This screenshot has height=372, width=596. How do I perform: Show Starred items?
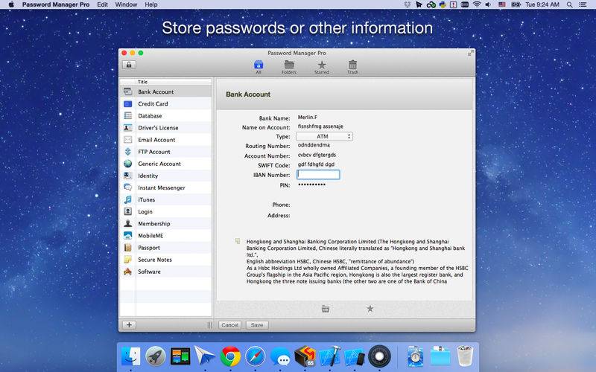coord(322,67)
